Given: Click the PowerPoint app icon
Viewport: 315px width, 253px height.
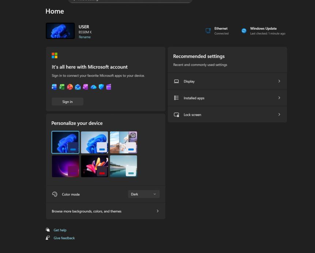Looking at the screenshot, I should point(70,87).
